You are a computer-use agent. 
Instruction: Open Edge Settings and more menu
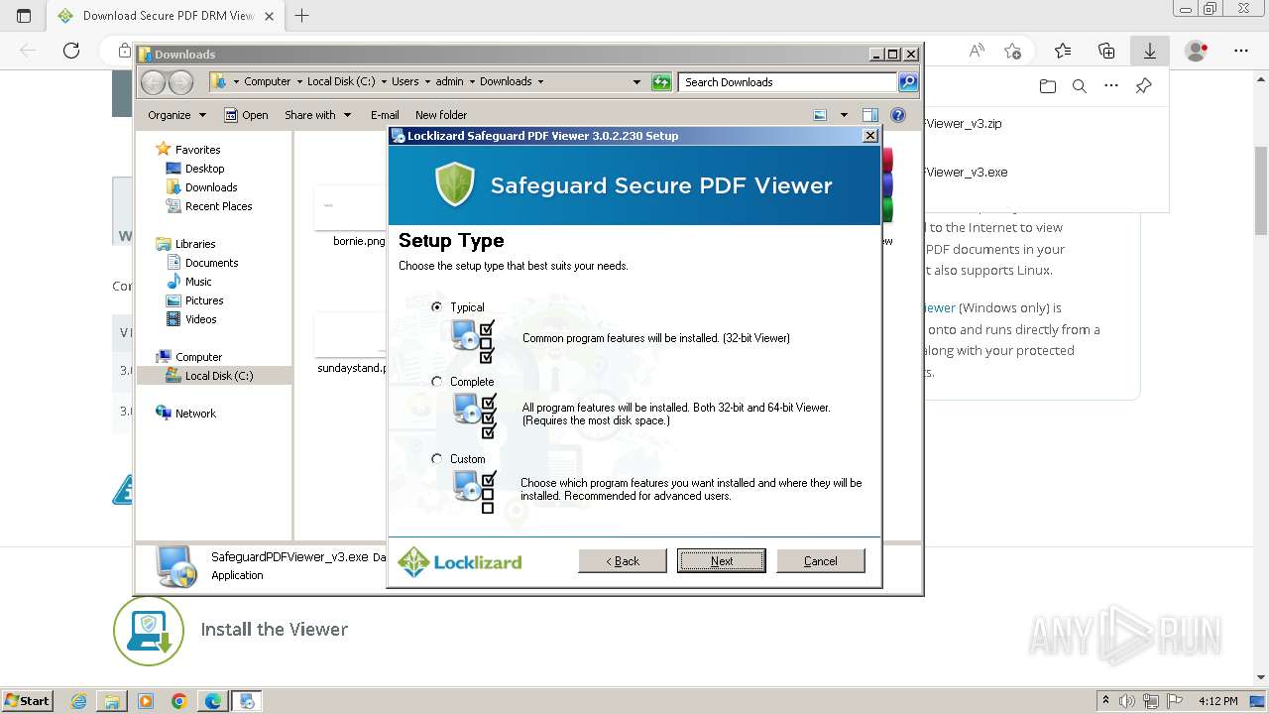1241,51
